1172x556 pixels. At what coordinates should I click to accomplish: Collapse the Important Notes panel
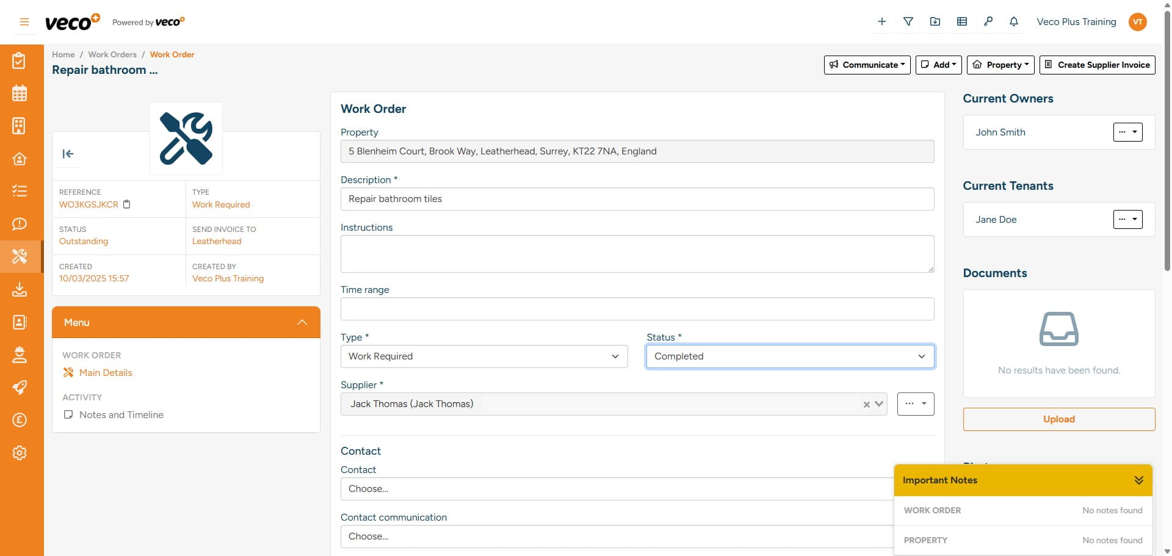pos(1138,480)
